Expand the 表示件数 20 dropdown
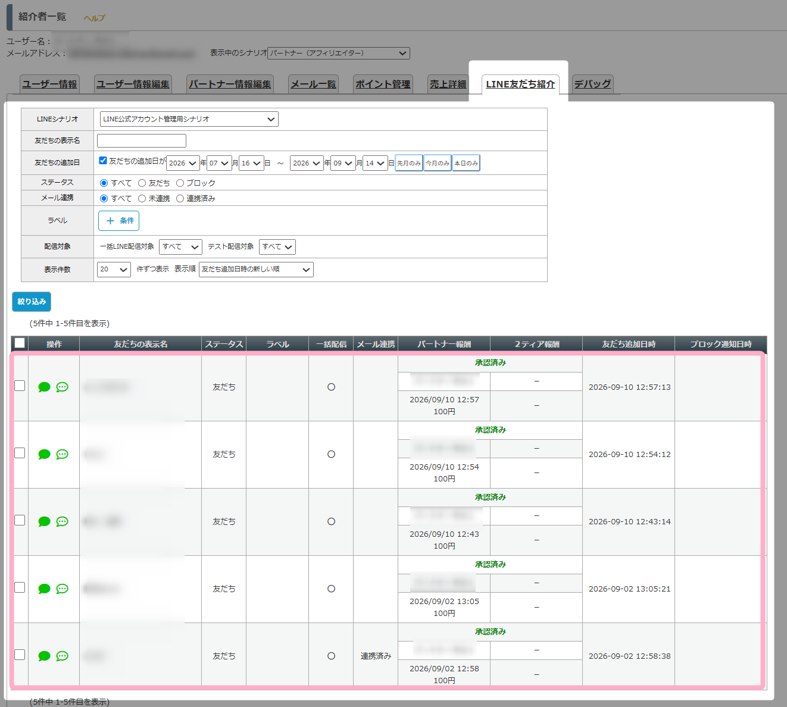The width and height of the screenshot is (787, 707). (x=114, y=270)
